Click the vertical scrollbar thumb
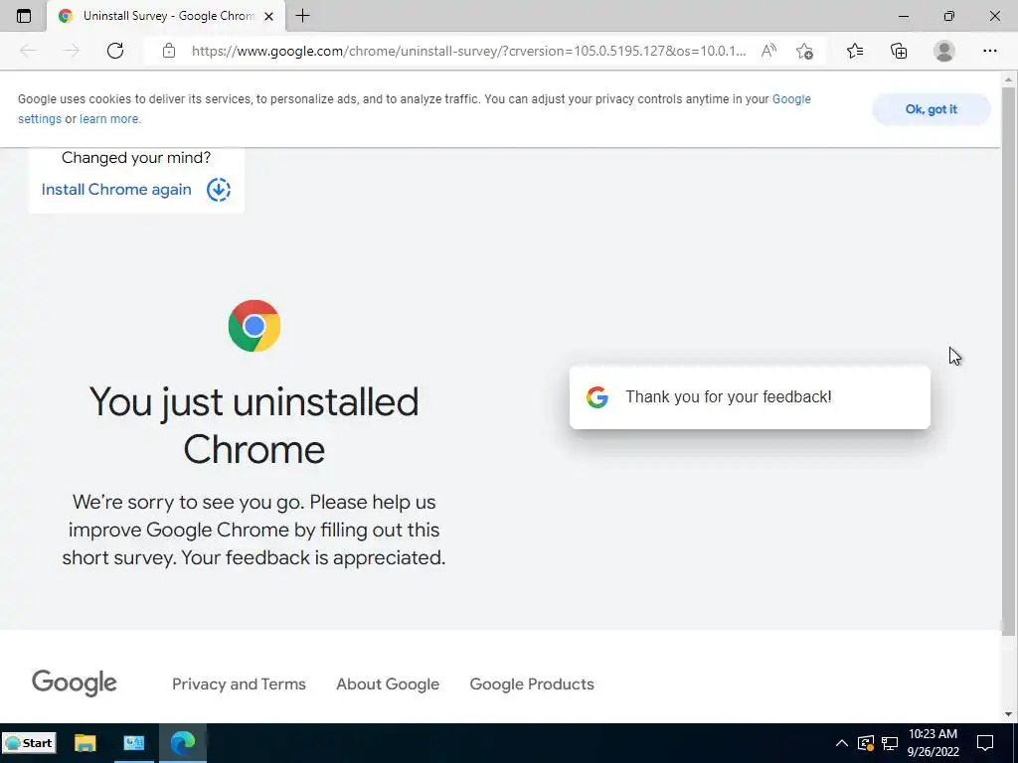Viewport: 1018px width, 763px height. coord(1008,360)
